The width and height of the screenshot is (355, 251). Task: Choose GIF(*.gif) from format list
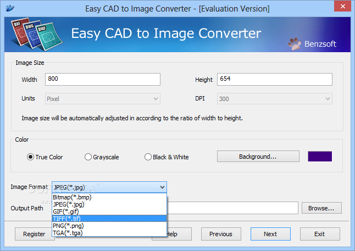tap(109, 211)
